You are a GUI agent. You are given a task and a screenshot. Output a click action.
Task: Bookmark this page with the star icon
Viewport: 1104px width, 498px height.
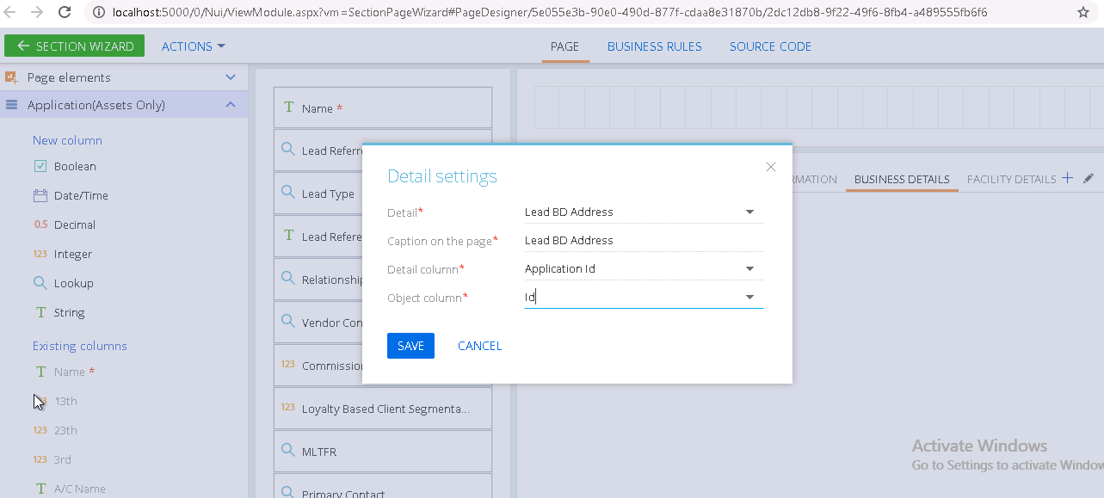(x=1082, y=12)
